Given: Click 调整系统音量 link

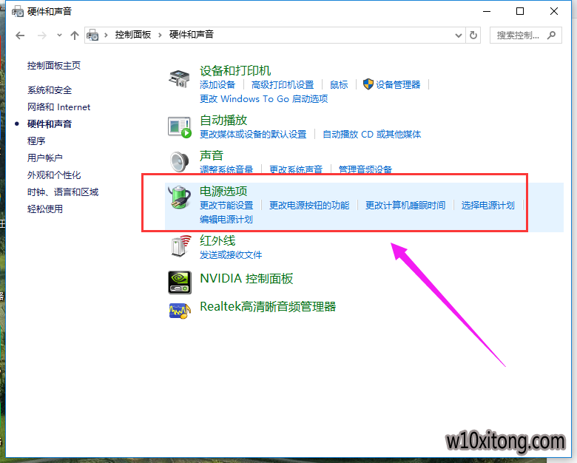Looking at the screenshot, I should pyautogui.click(x=226, y=169).
